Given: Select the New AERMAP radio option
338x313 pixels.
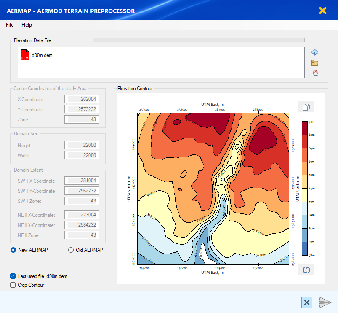Looking at the screenshot, I should point(13,250).
